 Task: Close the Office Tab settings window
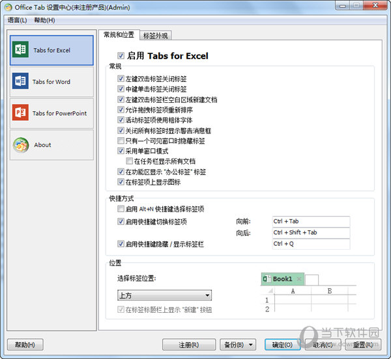pos(375,5)
